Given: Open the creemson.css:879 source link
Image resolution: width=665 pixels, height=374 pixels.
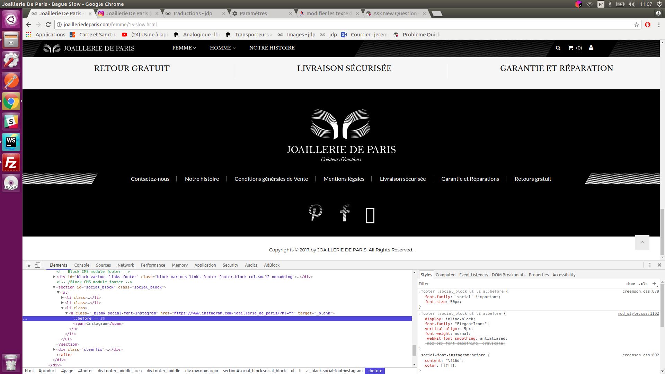Looking at the screenshot, I should 640,291.
